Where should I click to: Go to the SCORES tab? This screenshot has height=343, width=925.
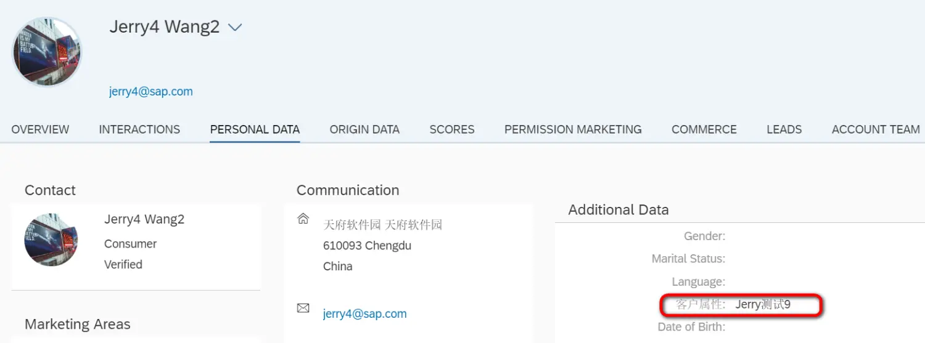coord(452,129)
